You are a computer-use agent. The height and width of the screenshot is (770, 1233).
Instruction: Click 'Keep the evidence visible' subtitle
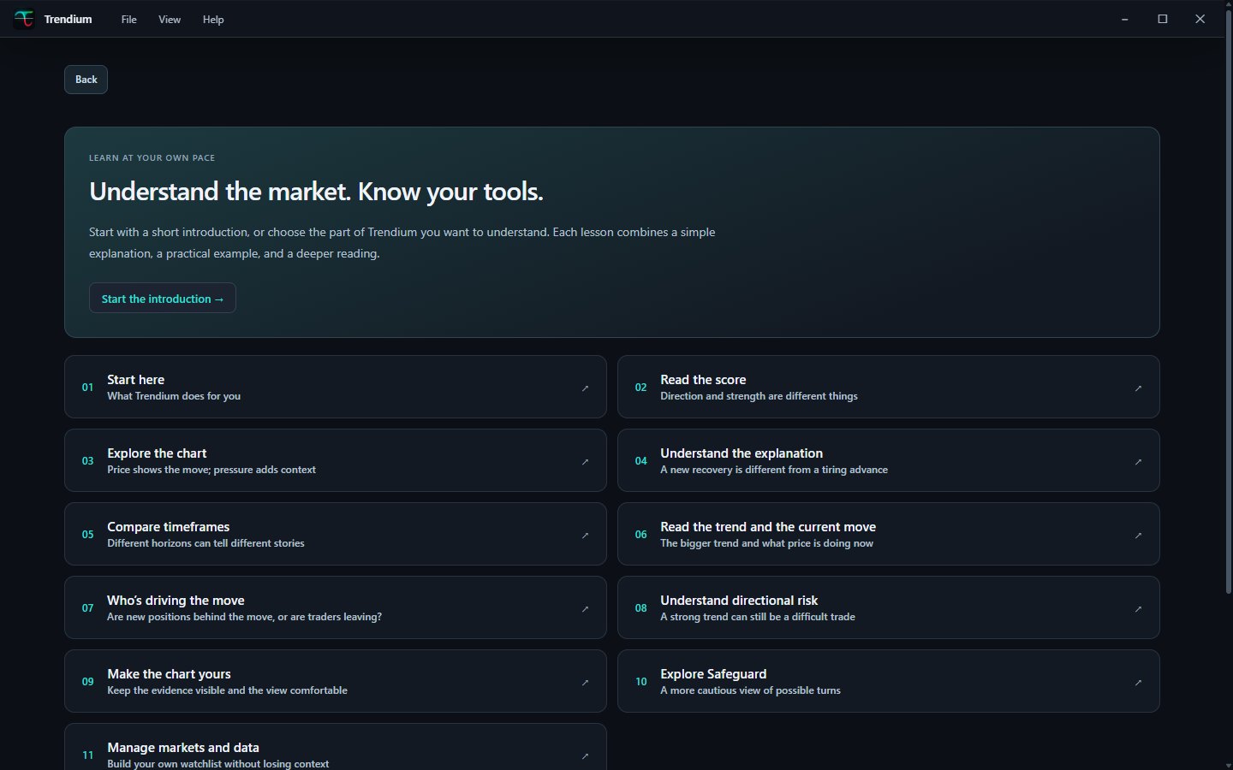tap(227, 690)
